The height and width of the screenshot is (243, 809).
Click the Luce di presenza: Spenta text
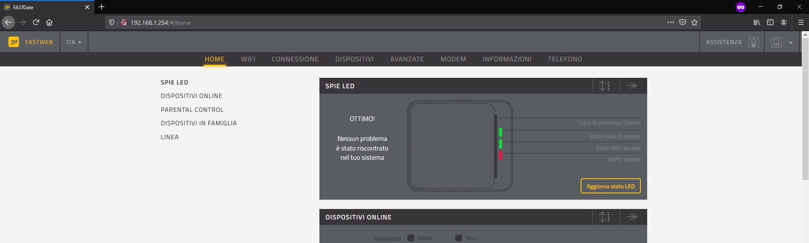click(610, 123)
